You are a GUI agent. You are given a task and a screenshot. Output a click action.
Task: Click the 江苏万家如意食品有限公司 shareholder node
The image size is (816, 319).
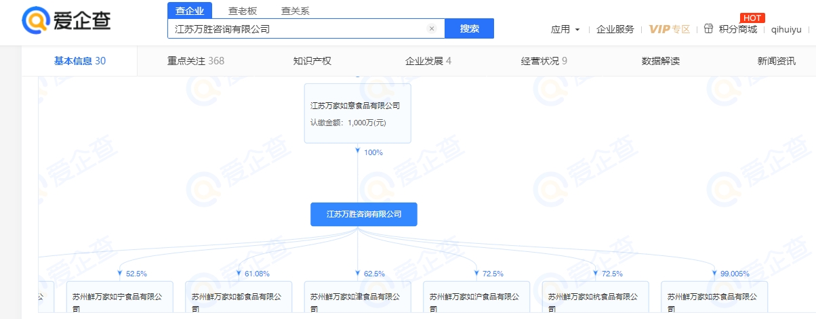click(x=357, y=113)
